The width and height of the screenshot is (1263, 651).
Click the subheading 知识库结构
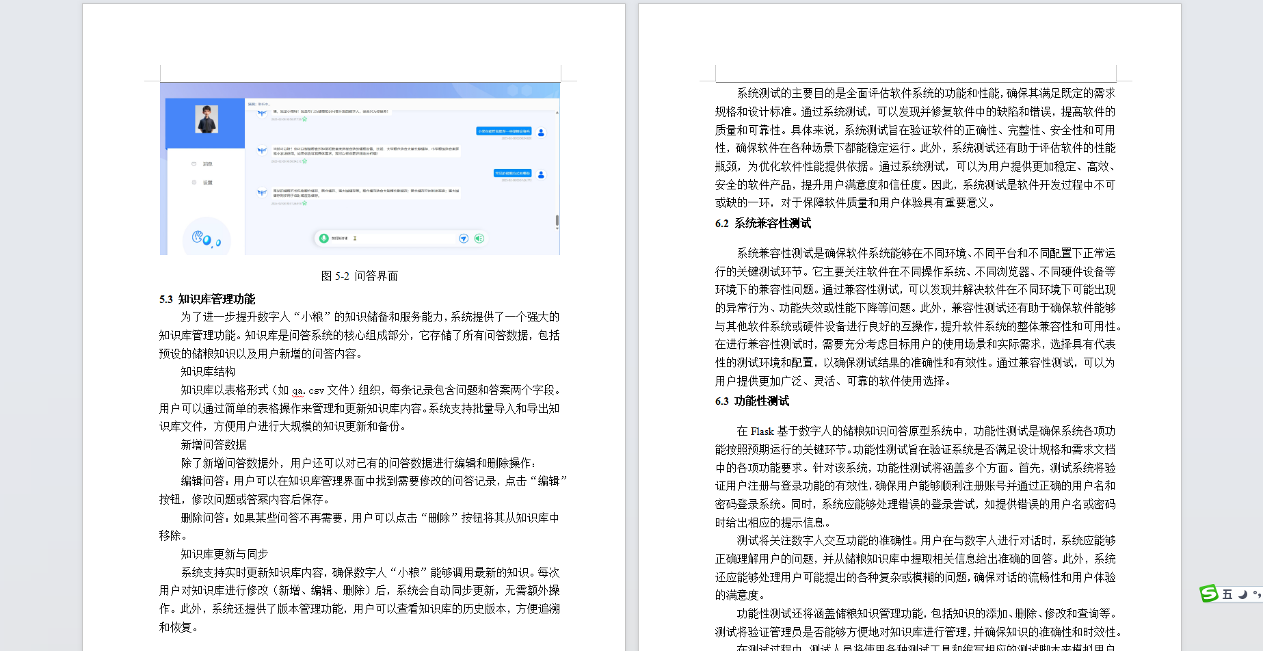208,371
